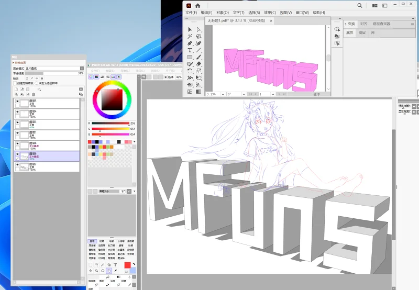Open 文件(F) menu in Illustrator

pos(191,13)
